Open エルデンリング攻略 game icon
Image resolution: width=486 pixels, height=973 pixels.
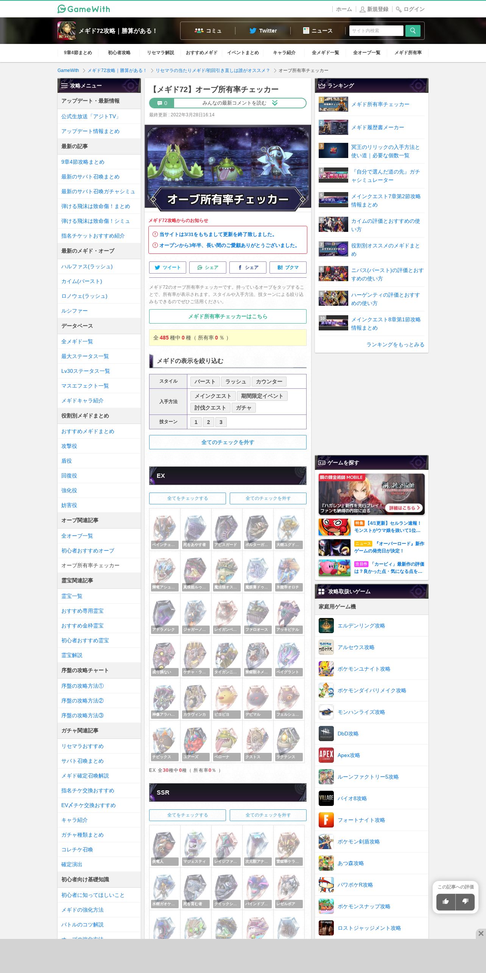326,626
